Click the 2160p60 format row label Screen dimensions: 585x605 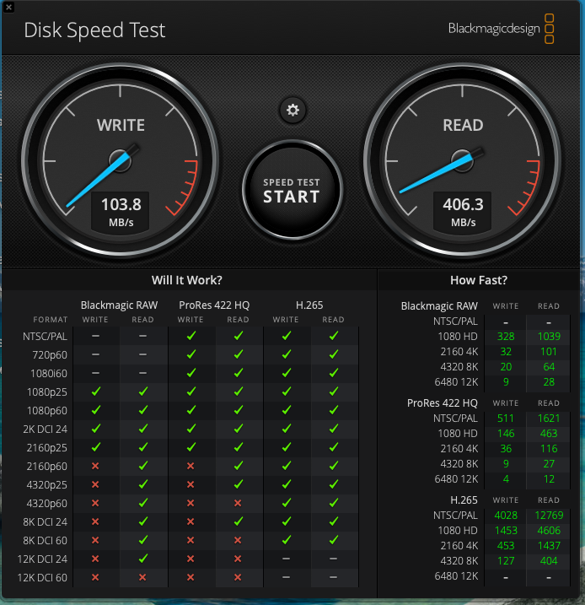click(x=46, y=467)
